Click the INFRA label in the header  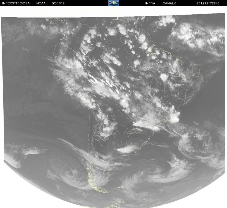(x=150, y=3)
